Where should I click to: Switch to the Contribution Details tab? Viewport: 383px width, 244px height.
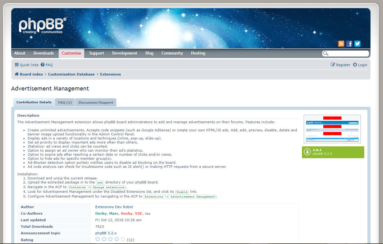(34, 102)
